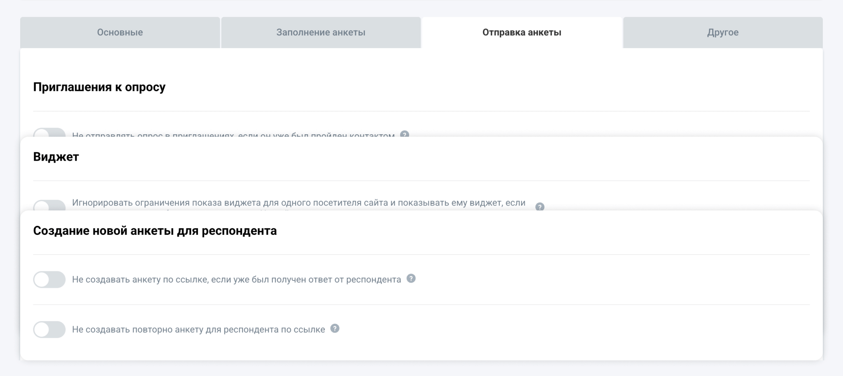
Task: Click label text "Не создавать повторно анкету для респондента"
Action: tap(198, 329)
